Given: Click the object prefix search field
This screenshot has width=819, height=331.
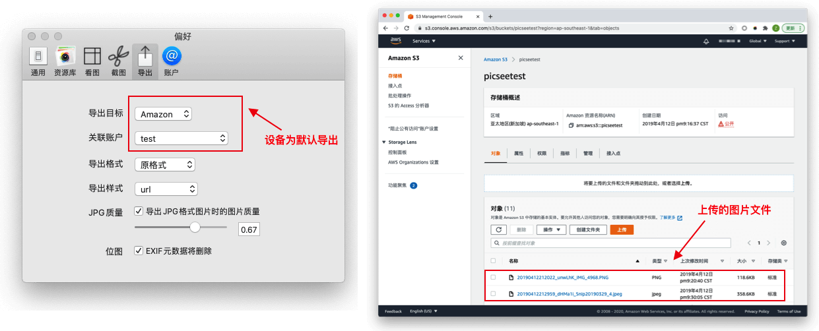Looking at the screenshot, I should (611, 243).
